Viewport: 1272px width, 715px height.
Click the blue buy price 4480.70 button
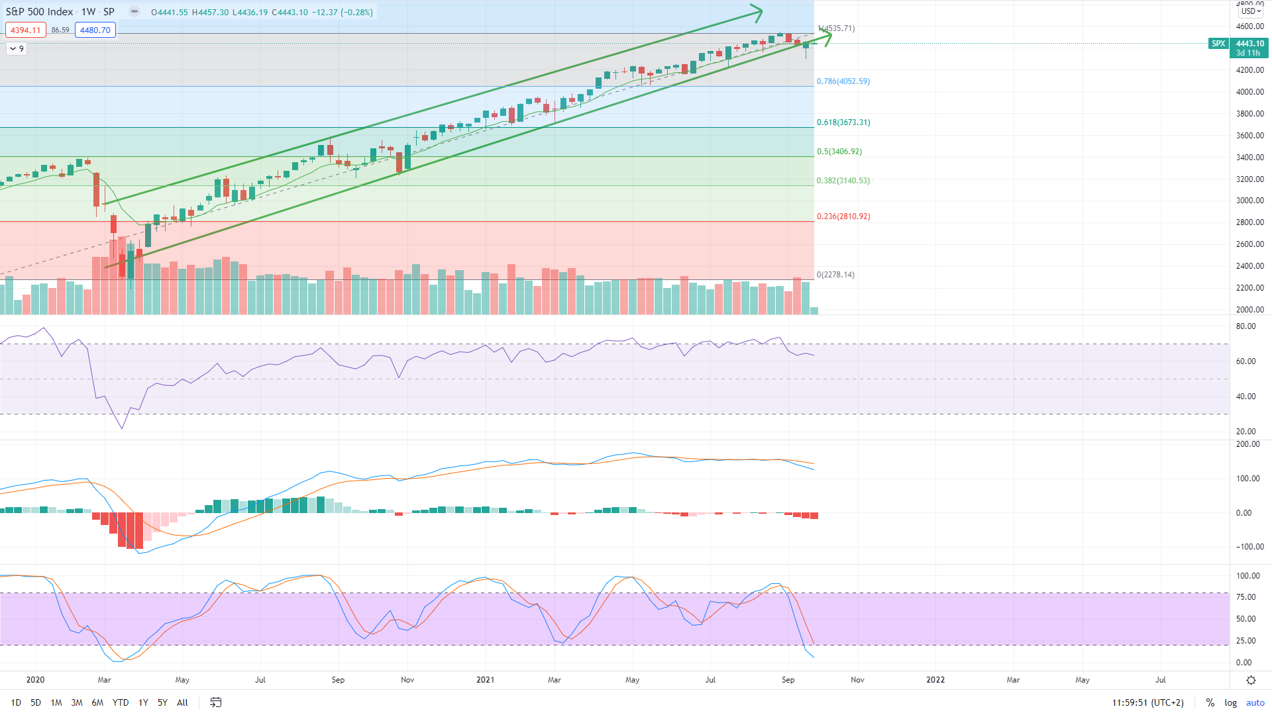[95, 30]
